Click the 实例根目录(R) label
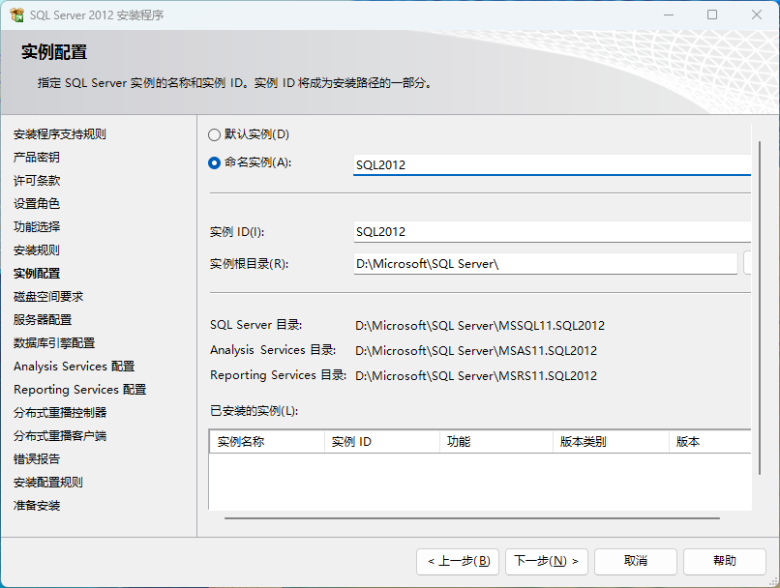Screen dimensions: 780x588 click(x=250, y=264)
